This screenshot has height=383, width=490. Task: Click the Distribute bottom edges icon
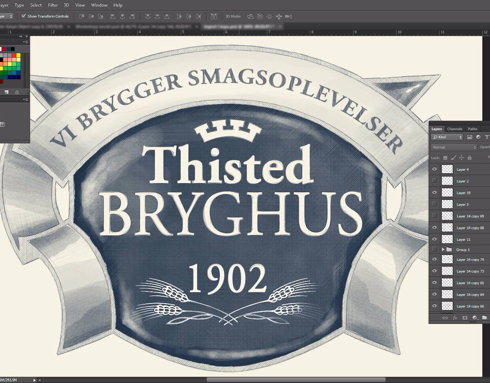(x=166, y=16)
